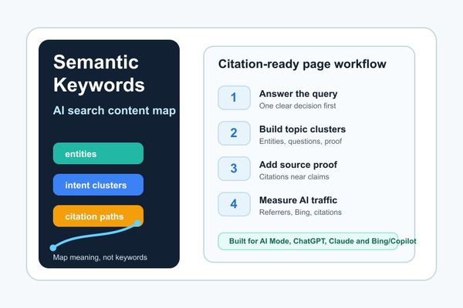463x308 pixels.
Task: Click the step number 4 box
Action: click(234, 204)
